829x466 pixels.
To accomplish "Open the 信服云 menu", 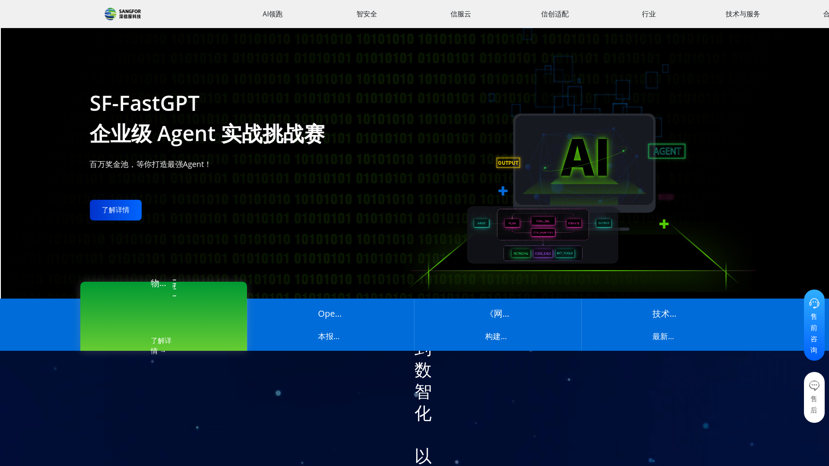I will 461,14.
